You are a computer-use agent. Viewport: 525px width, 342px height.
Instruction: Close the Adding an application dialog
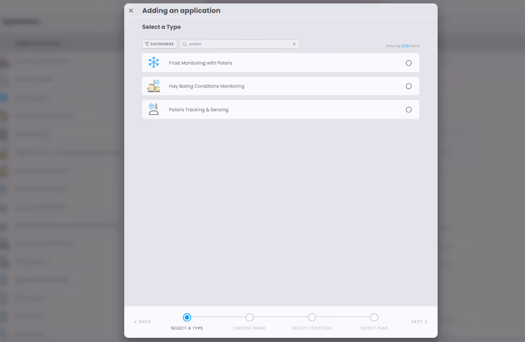[x=131, y=11]
